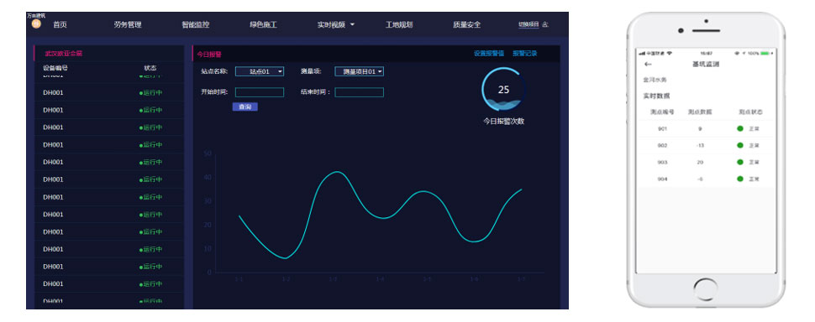The width and height of the screenshot is (815, 322).
Task: Tap the green status dot for point 903
Action: click(x=740, y=163)
